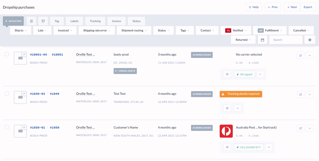319x161 pixels.
Task: Click the envelope thumbnail for order #1050-01
Action: coord(20,131)
